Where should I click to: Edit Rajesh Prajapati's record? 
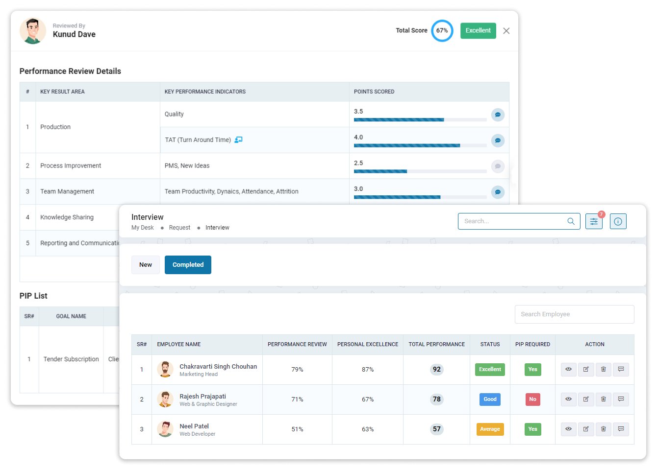click(x=586, y=399)
